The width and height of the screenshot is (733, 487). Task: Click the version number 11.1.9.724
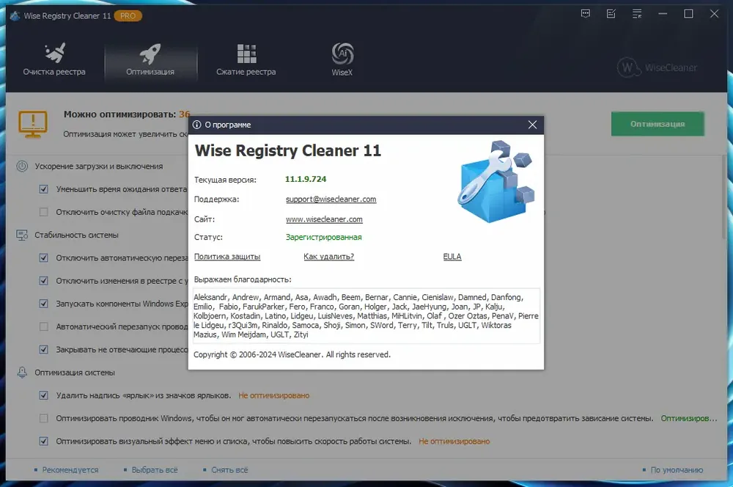pyautogui.click(x=306, y=179)
